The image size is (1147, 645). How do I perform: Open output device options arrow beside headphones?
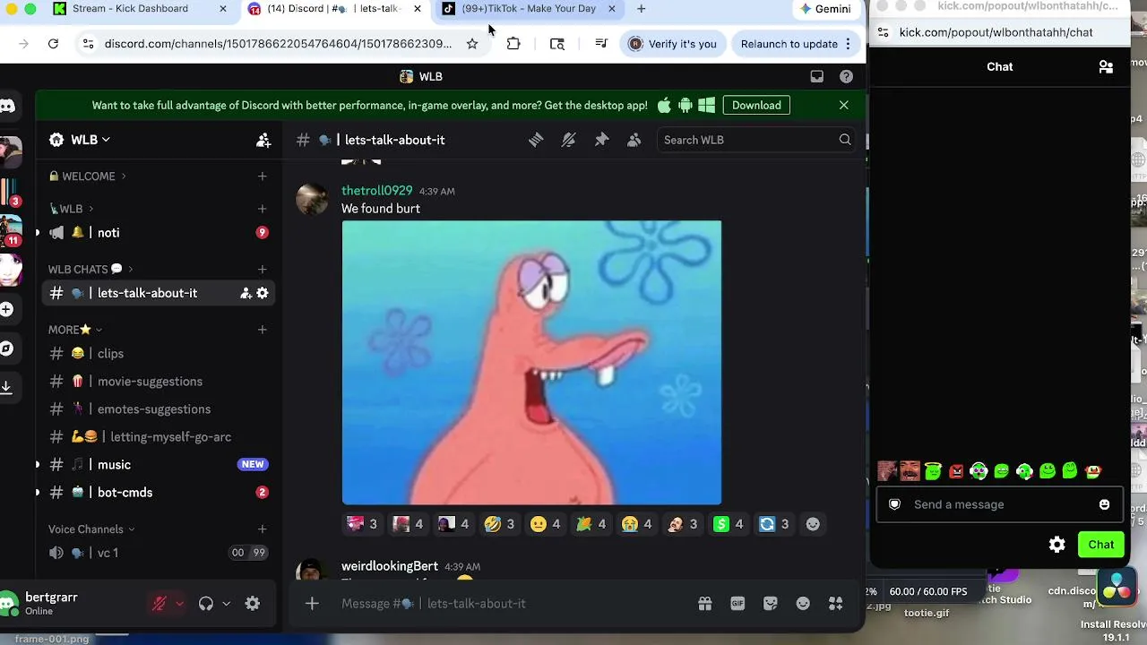[226, 604]
